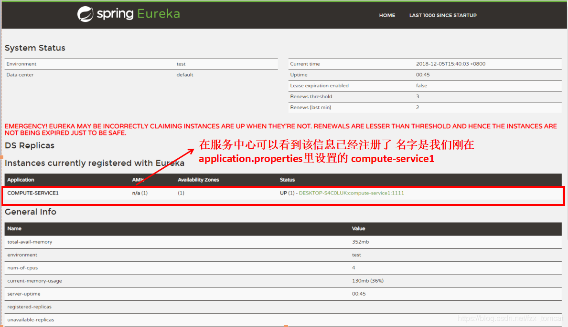Click the environment row name in General Info
The height and width of the screenshot is (327, 568).
(22, 255)
